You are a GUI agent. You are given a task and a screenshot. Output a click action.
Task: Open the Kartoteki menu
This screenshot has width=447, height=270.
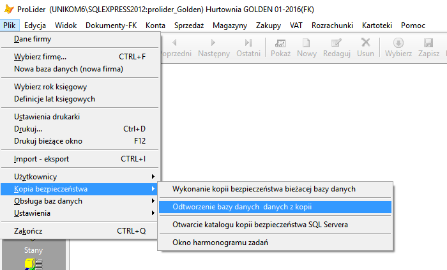tap(377, 26)
